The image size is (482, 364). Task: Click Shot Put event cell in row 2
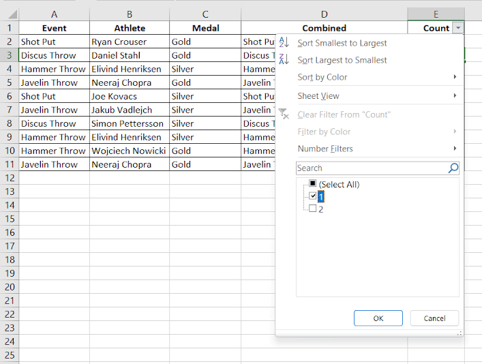54,42
